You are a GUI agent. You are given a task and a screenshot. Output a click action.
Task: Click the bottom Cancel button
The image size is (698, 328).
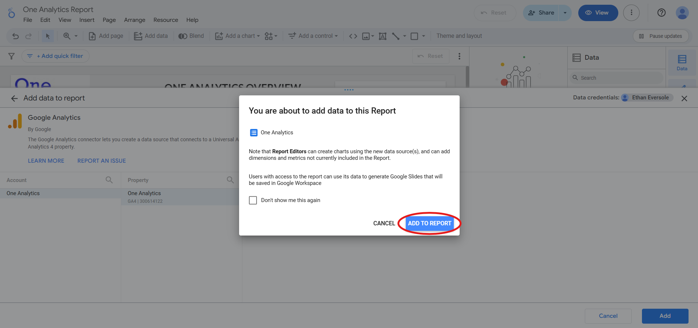click(608, 316)
